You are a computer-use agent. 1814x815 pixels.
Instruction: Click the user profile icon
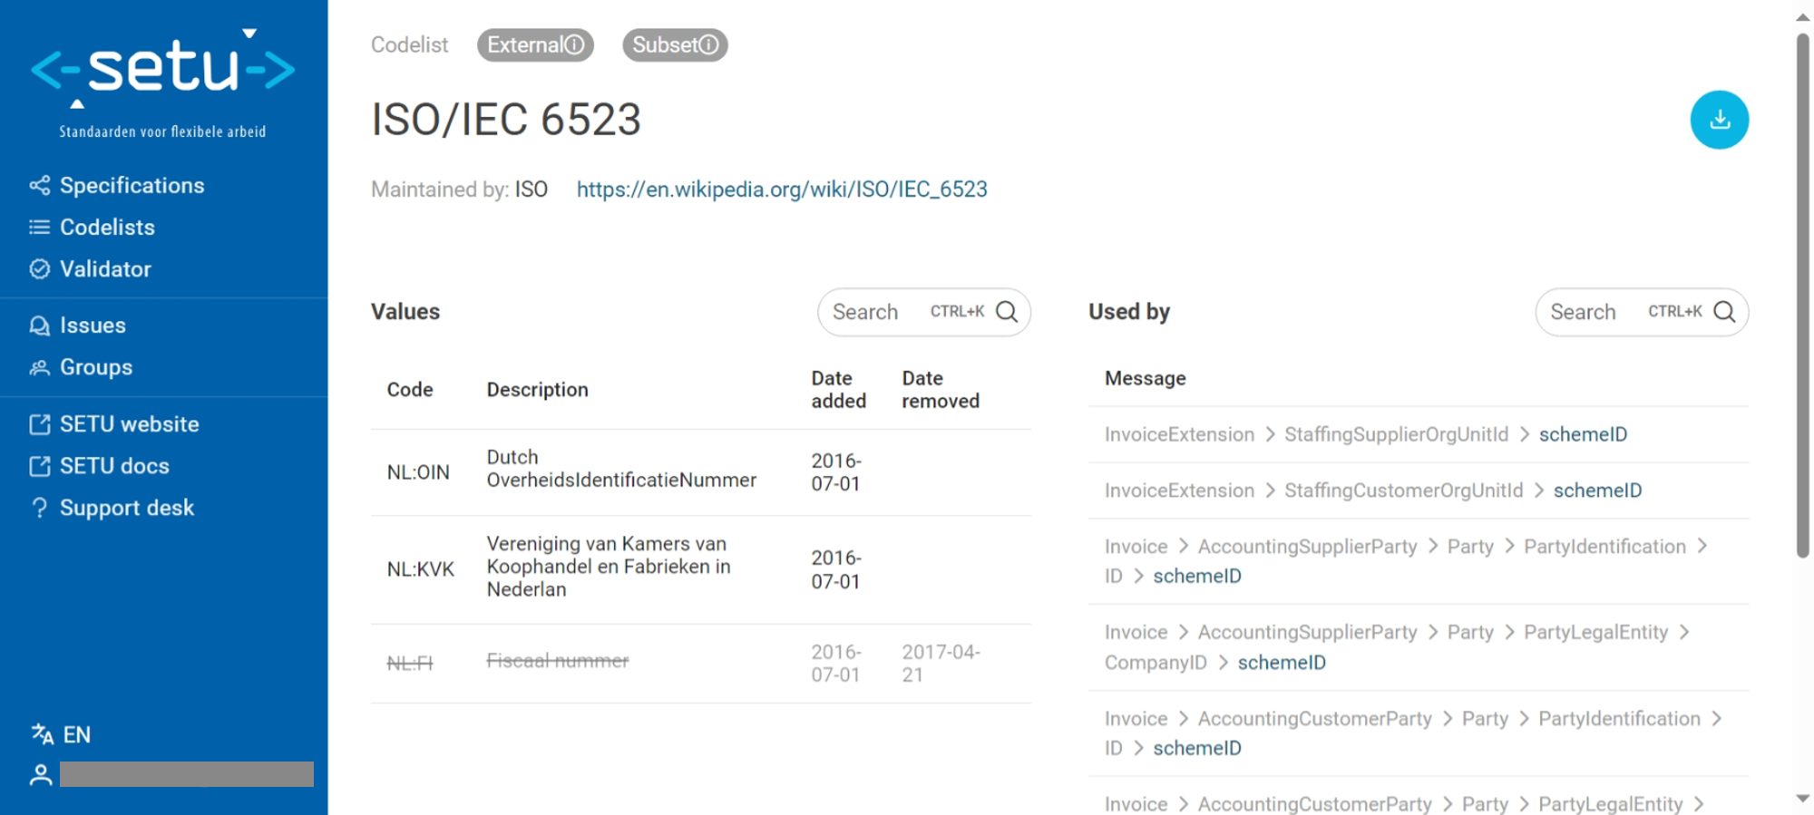coord(41,774)
